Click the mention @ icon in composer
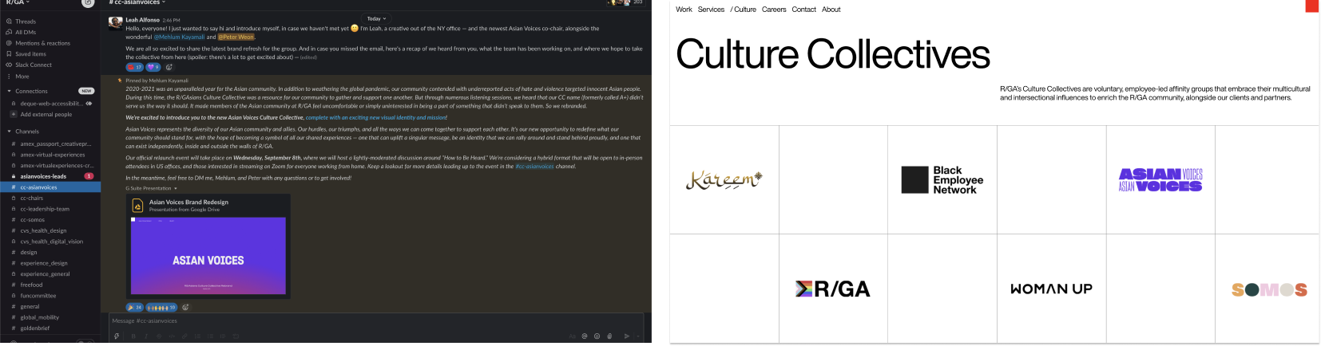The image size is (1321, 346). coord(585,336)
